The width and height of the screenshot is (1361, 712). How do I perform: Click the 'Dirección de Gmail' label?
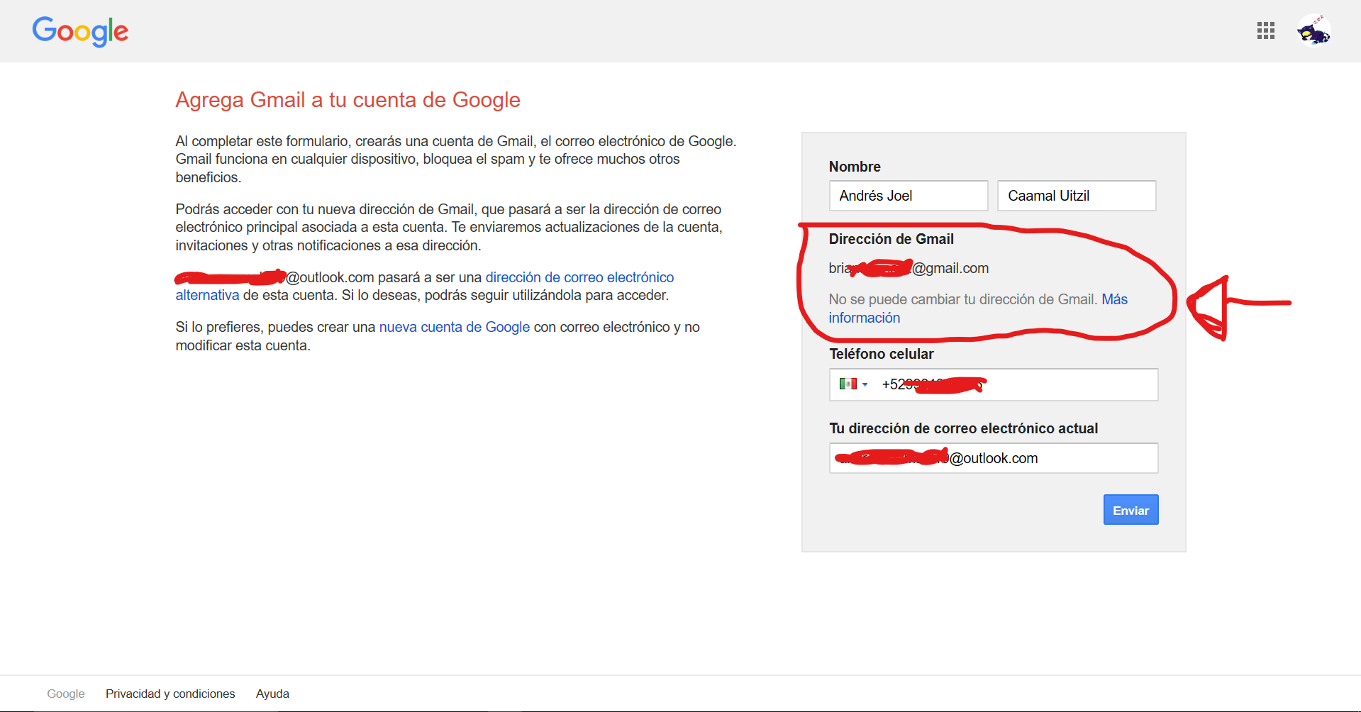click(x=891, y=239)
